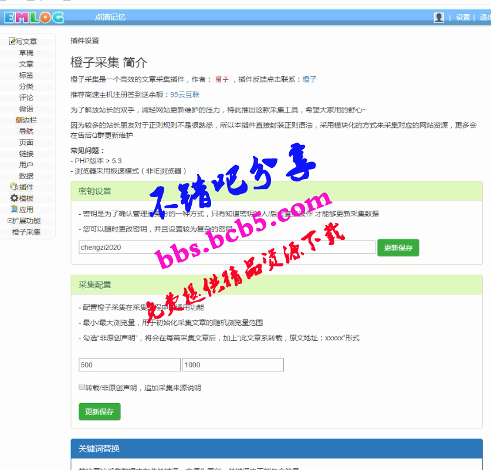Click the minimum views field showing 500
The width and height of the screenshot is (491, 470).
pyautogui.click(x=129, y=365)
